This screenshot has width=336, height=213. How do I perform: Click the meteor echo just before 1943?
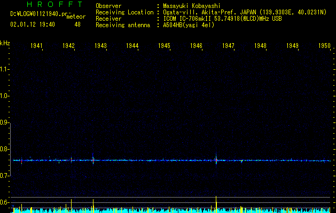tap(93, 160)
